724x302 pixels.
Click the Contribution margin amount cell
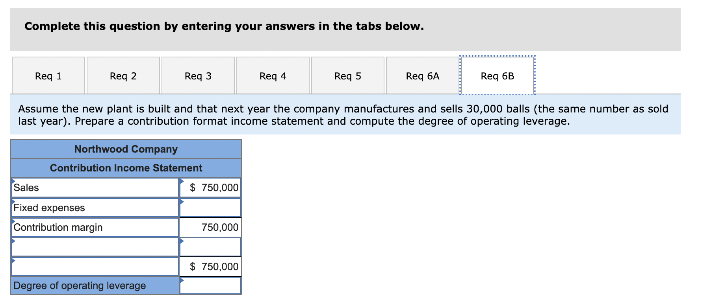(x=211, y=227)
